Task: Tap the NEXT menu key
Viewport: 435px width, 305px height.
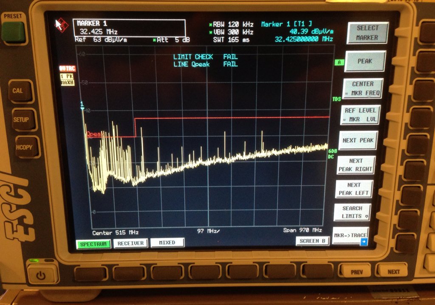Action: point(394,271)
